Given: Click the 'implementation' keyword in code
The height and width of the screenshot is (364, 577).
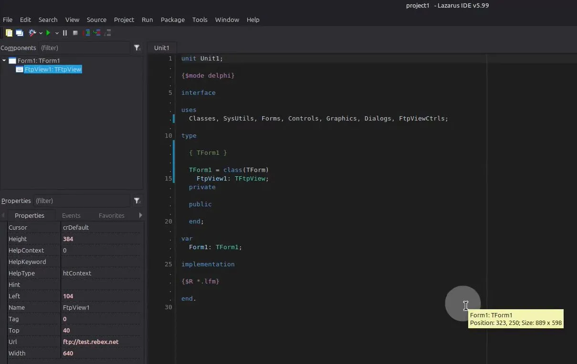Looking at the screenshot, I should point(208,264).
